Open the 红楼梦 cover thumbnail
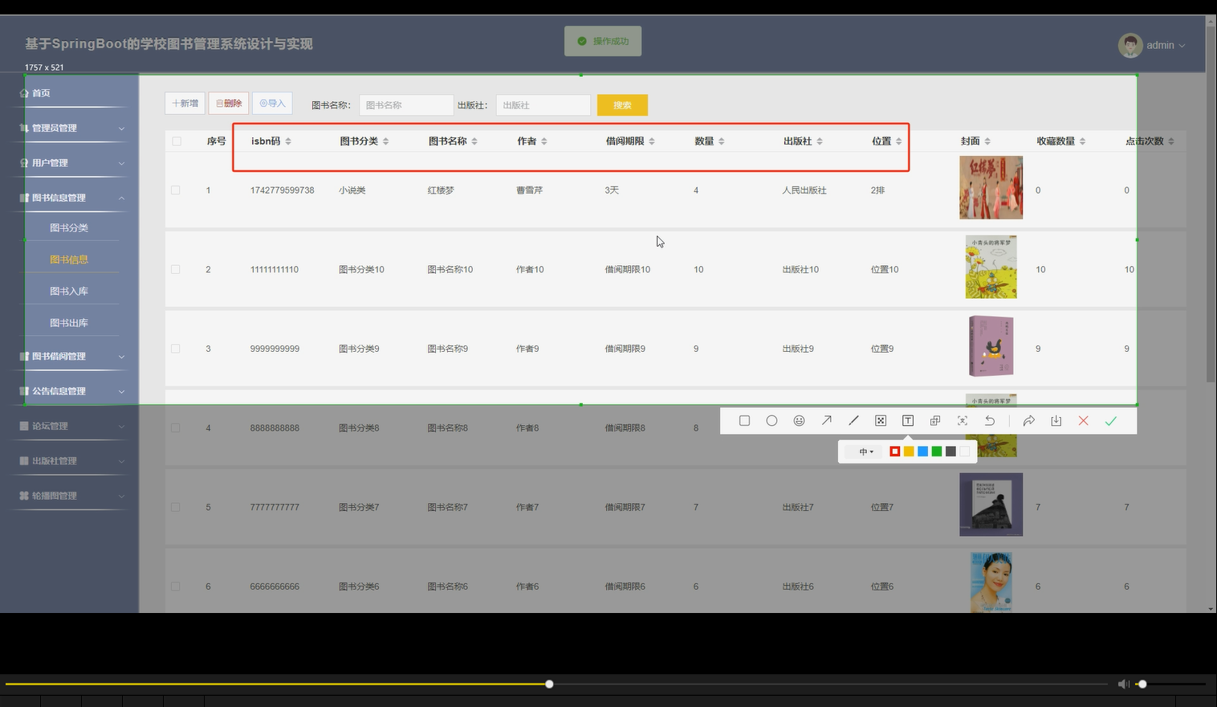 pyautogui.click(x=991, y=187)
